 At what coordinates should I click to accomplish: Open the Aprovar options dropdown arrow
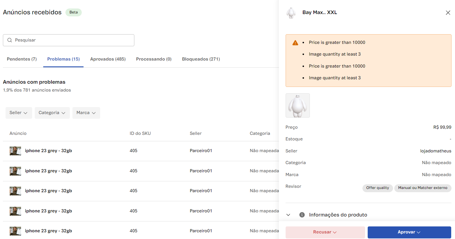419,232
